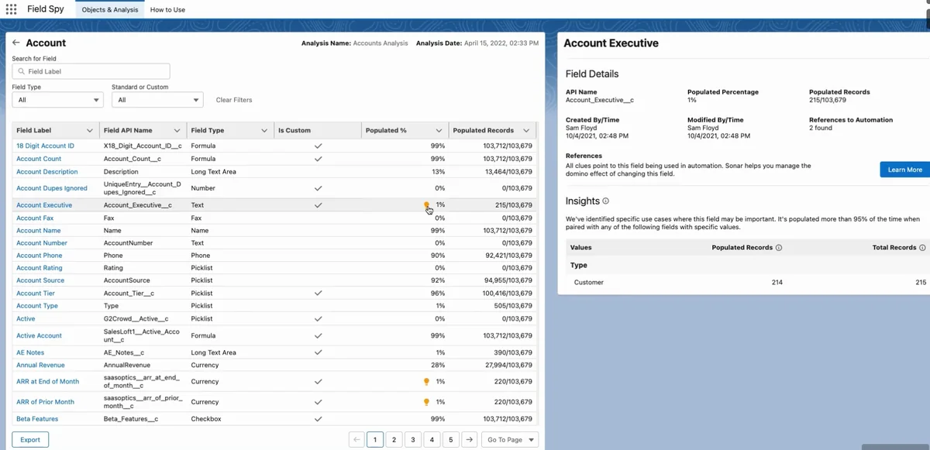This screenshot has width=930, height=450.
Task: Open the Field Type filter dropdown
Action: tap(57, 100)
